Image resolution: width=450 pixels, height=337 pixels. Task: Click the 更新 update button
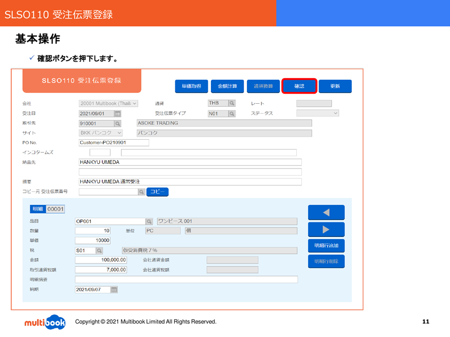pos(335,86)
